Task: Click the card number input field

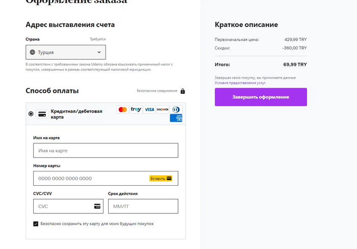Action: [x=89, y=179]
